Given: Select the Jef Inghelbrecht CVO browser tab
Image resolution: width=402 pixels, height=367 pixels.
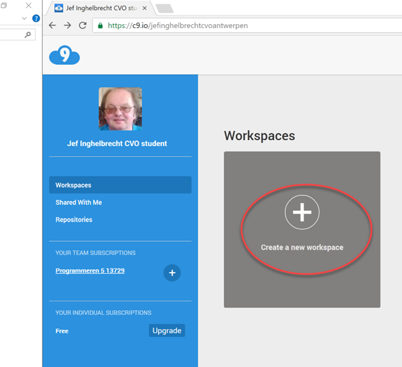Looking at the screenshot, I should 100,8.
